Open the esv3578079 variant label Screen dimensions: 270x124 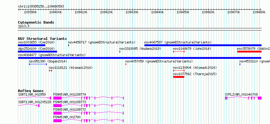(x=254, y=49)
